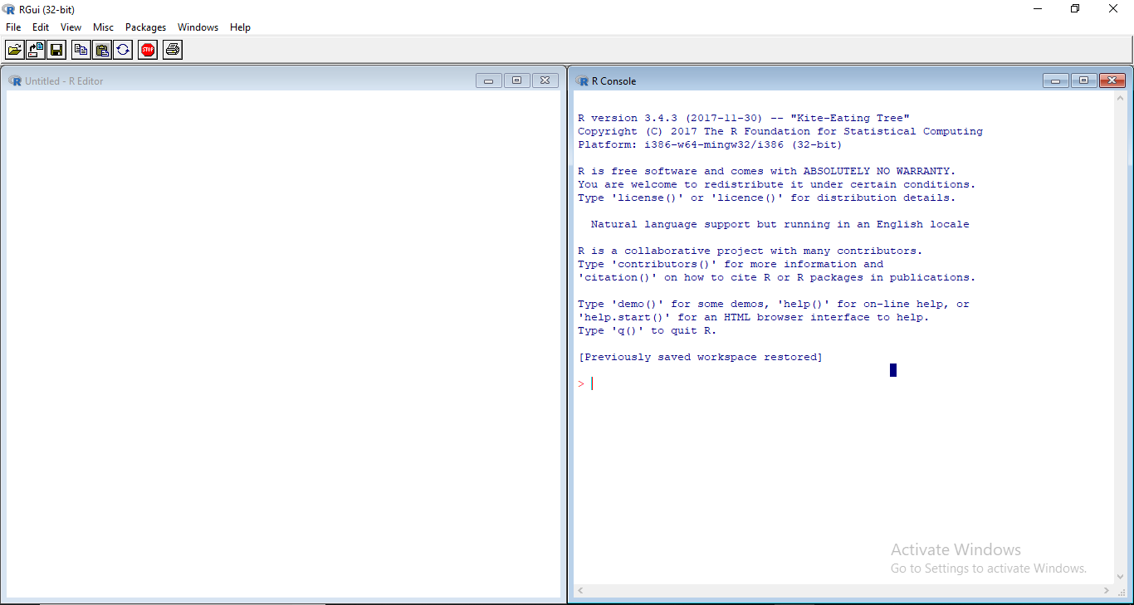The width and height of the screenshot is (1134, 605).
Task: Click the R logo in the RGui title bar
Action: pyautogui.click(x=9, y=9)
